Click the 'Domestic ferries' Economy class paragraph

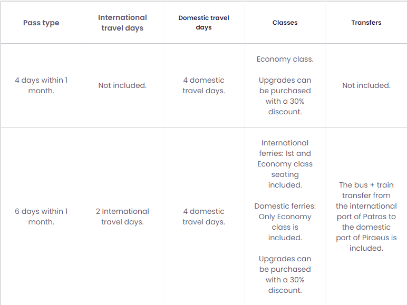(x=285, y=222)
